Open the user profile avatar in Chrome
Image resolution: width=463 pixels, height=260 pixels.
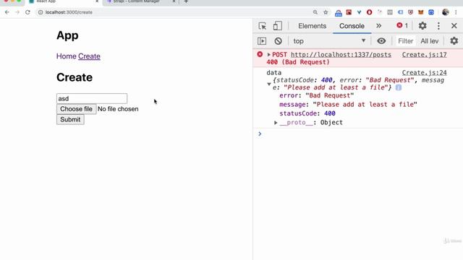446,12
